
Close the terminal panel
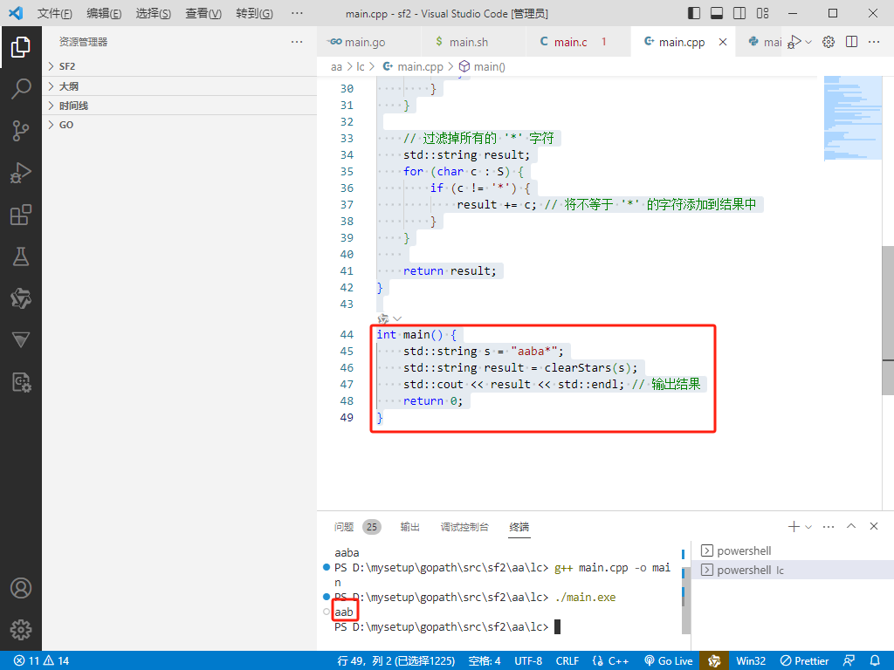tap(874, 526)
